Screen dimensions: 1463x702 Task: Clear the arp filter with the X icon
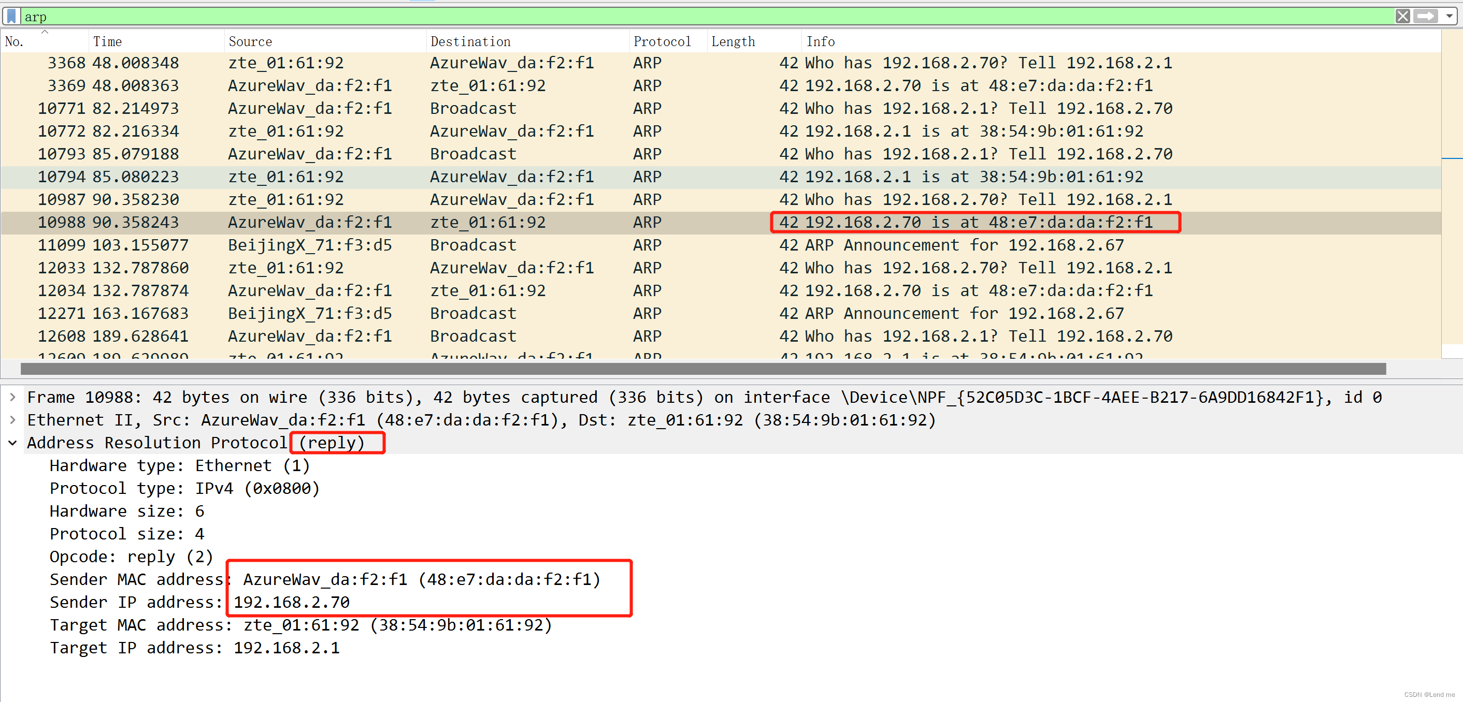click(1403, 16)
